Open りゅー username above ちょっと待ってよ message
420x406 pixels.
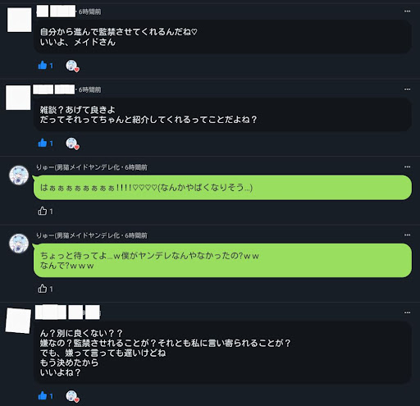tap(78, 235)
